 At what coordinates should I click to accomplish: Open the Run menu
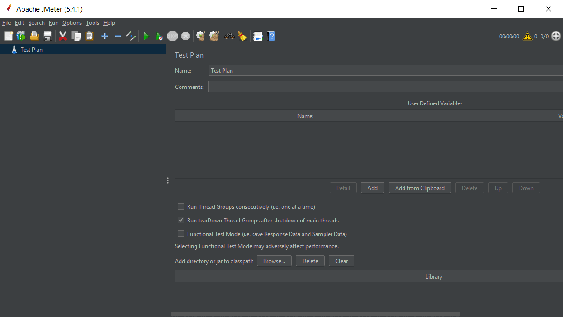coord(53,23)
